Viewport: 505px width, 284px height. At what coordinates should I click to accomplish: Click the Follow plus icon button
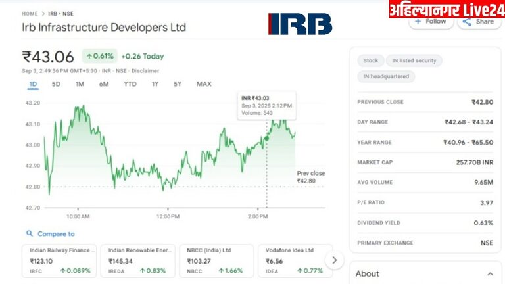(x=431, y=22)
